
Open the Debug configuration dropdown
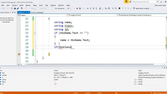35,8
